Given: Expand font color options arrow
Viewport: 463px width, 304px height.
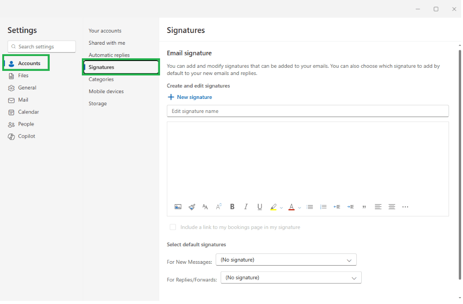Looking at the screenshot, I should pos(299,208).
